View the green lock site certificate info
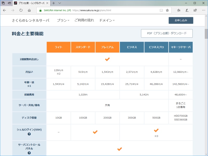 (41, 10)
